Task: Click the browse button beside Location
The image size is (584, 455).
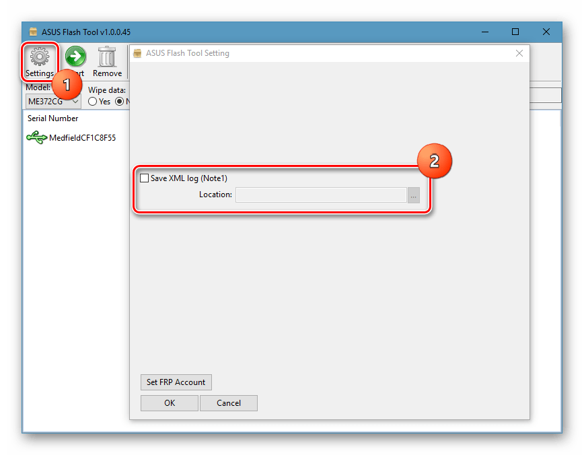Action: point(413,195)
